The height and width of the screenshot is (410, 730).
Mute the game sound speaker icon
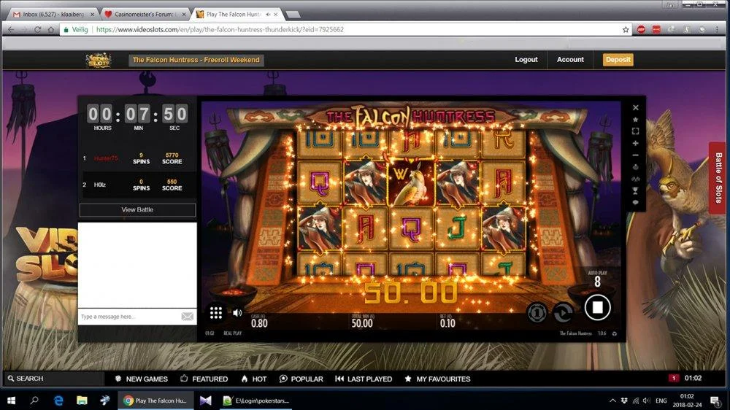pos(237,313)
